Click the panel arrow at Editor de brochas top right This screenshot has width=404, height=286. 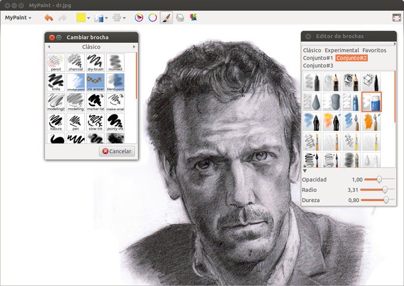click(x=394, y=44)
